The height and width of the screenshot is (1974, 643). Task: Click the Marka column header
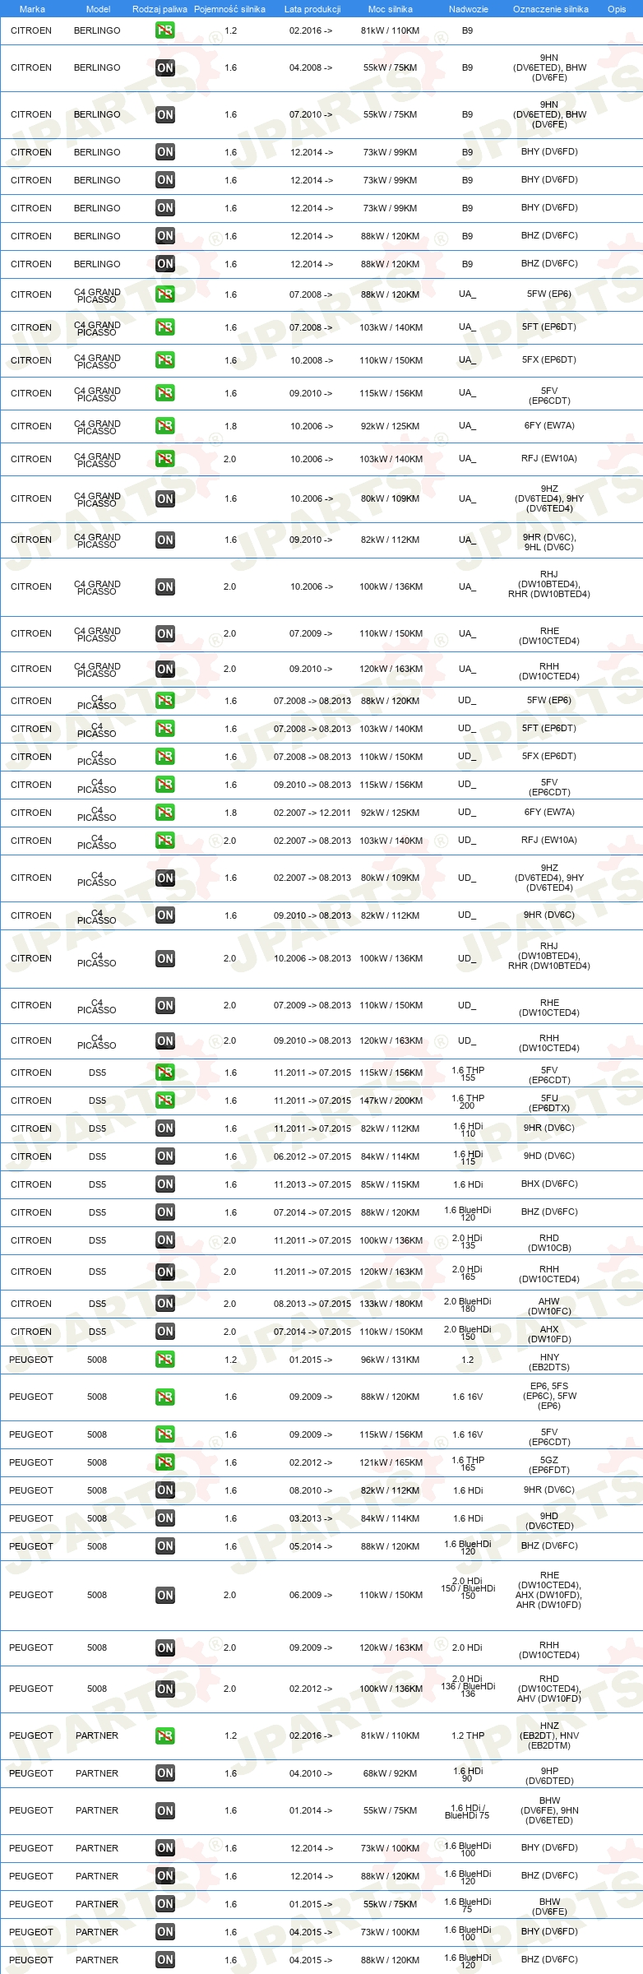coord(32,9)
